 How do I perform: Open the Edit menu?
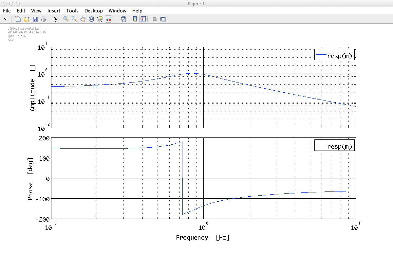(21, 11)
